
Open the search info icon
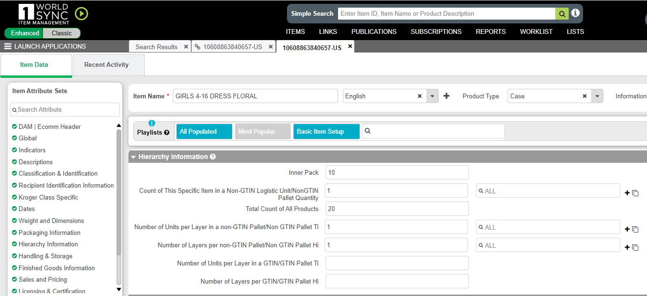click(575, 13)
